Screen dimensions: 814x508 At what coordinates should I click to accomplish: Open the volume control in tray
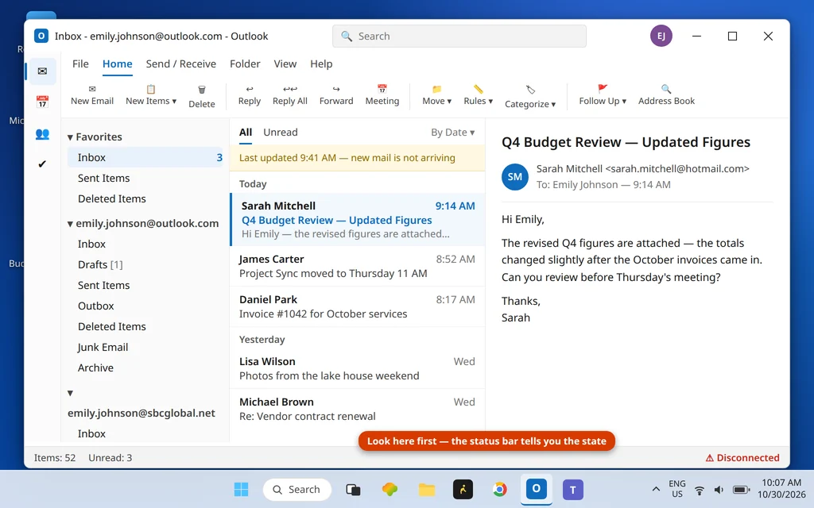click(719, 490)
